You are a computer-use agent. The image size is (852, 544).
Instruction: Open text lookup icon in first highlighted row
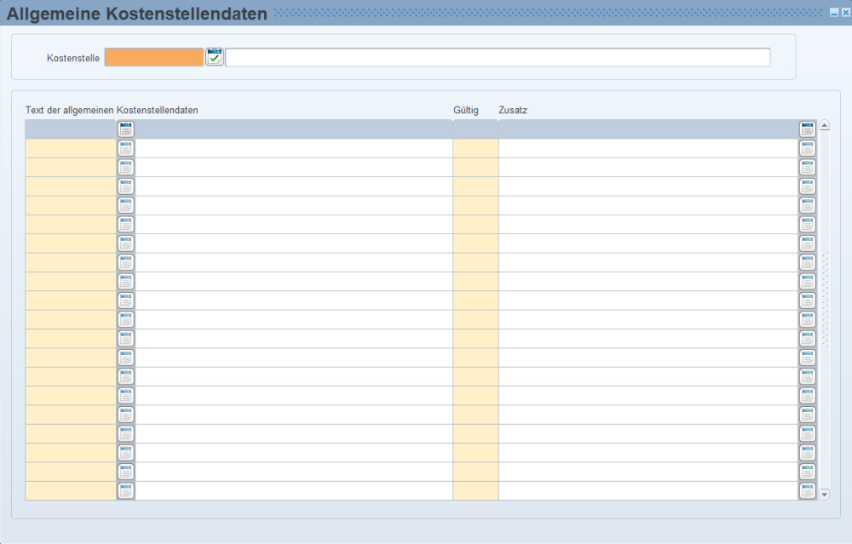pos(125,129)
